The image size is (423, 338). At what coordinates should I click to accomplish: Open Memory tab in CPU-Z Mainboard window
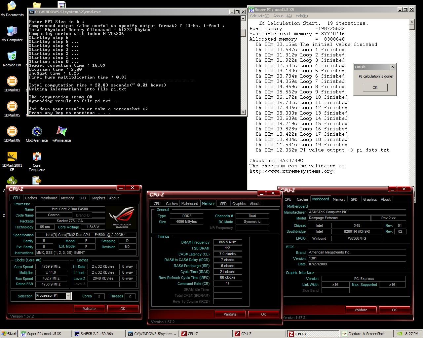click(x=339, y=199)
